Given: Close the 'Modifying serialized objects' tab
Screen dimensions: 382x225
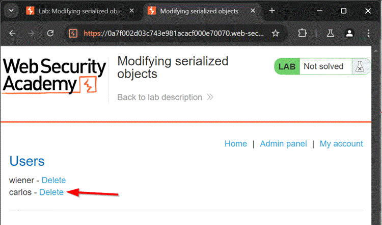Looking at the screenshot, I should pyautogui.click(x=253, y=11).
